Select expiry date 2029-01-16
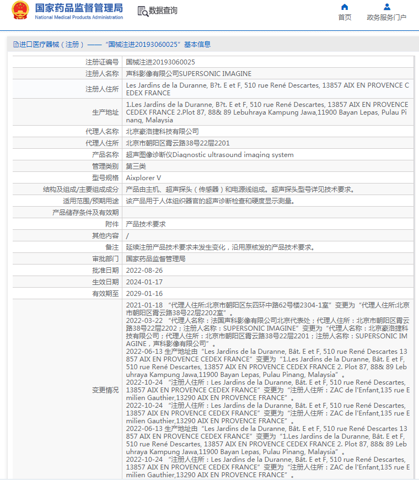This screenshot has width=419, height=480. tap(144, 294)
